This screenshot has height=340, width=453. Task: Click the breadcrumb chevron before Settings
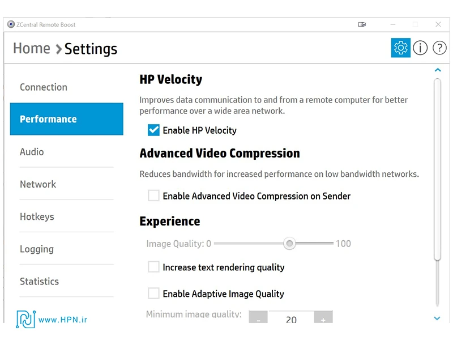(x=58, y=49)
